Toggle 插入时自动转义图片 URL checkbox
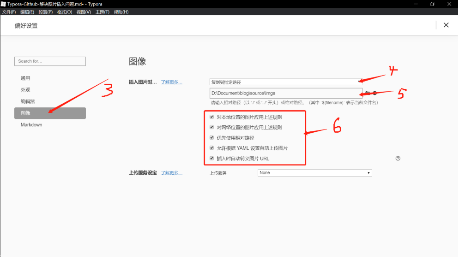 (x=211, y=159)
